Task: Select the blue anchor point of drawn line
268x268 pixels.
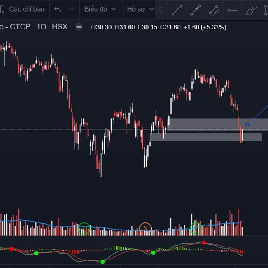Action: pos(247,125)
